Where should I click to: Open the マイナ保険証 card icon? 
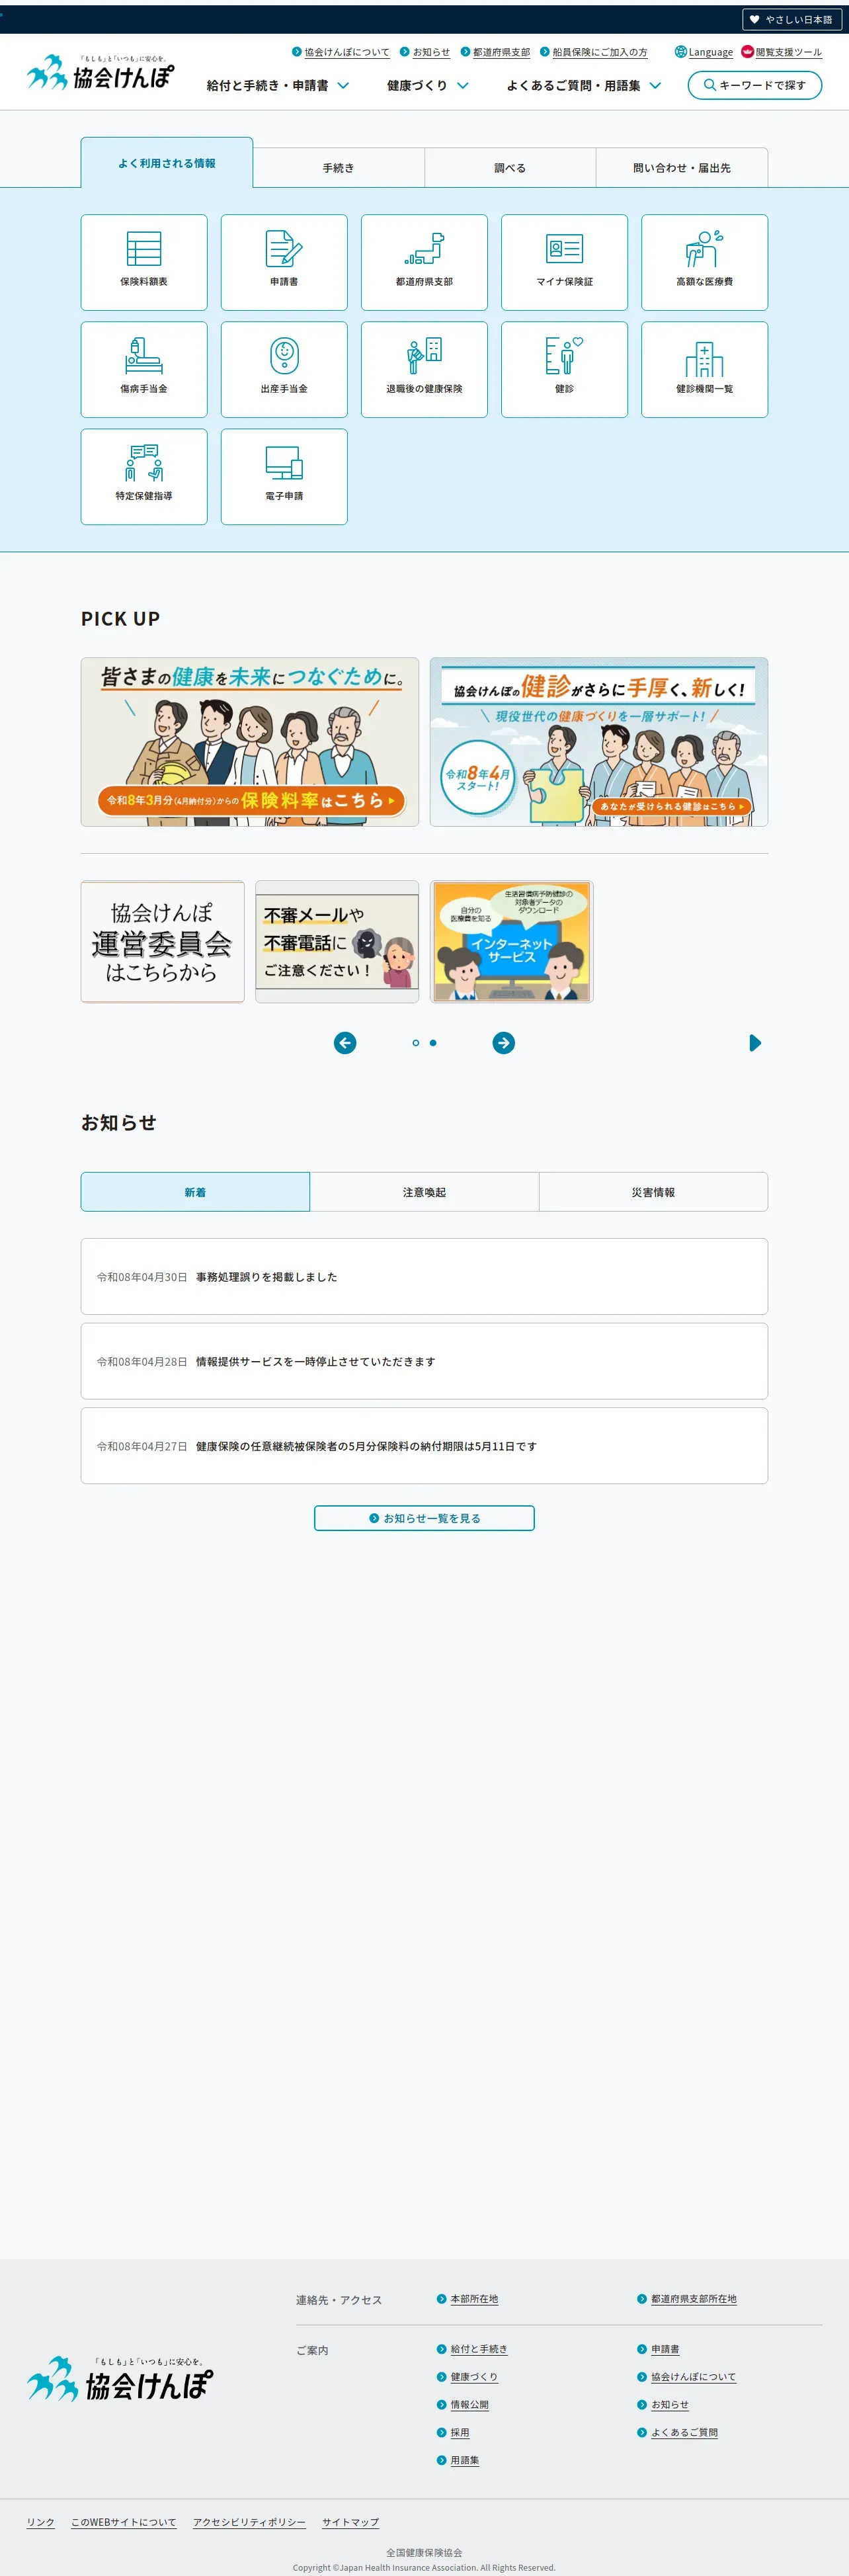coord(564,262)
